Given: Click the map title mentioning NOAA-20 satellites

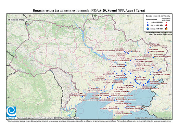Looking at the screenshot, I should click(89, 11).
